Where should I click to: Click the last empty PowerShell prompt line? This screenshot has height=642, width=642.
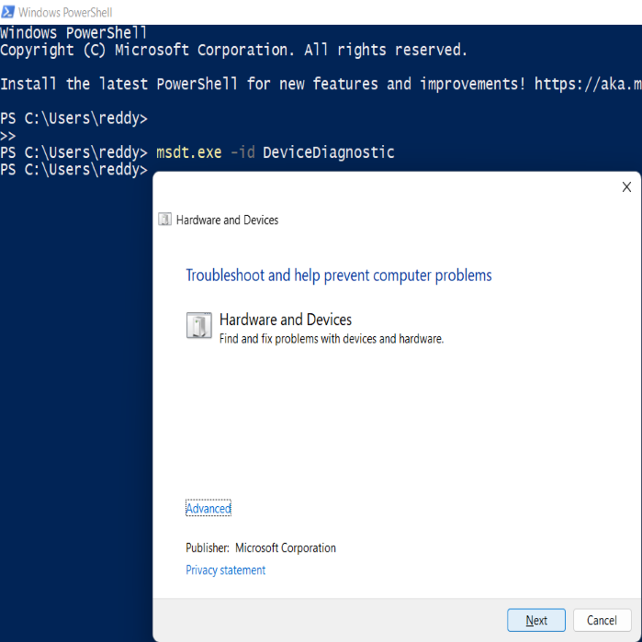pyautogui.click(x=73, y=171)
